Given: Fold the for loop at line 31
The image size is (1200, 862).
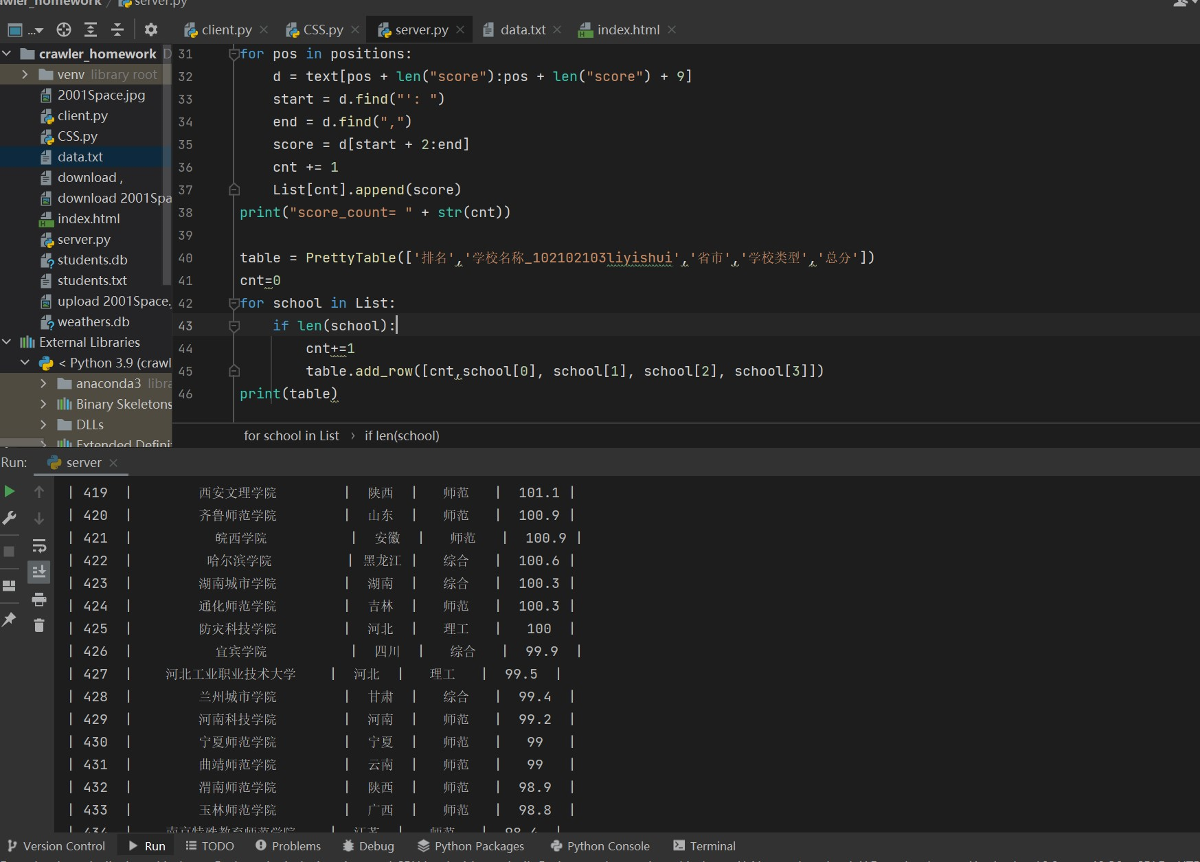Looking at the screenshot, I should [x=234, y=54].
